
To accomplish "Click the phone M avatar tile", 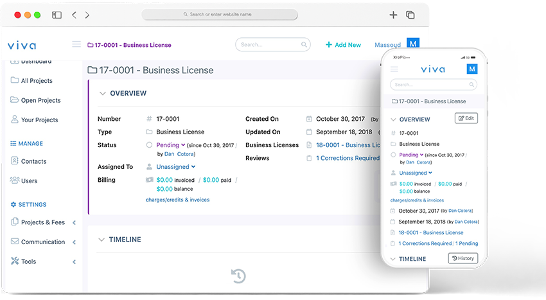I will tap(472, 69).
